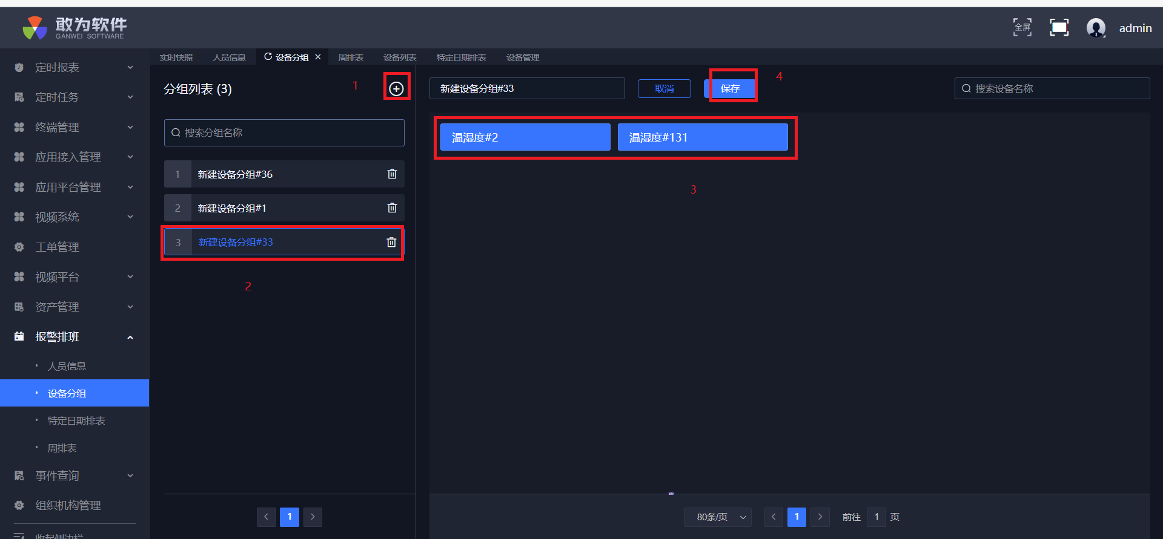Go to next page in device pagination
The image size is (1163, 539).
click(x=820, y=517)
